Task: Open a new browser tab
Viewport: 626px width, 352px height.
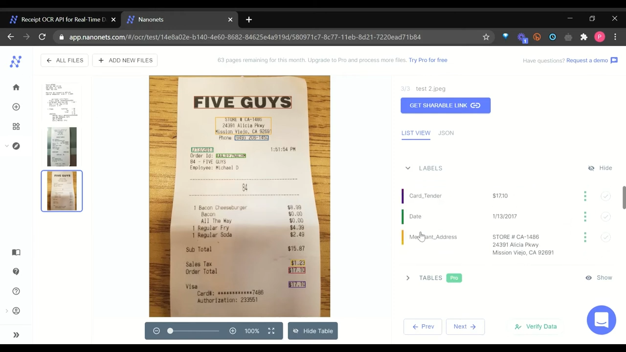Action: [x=248, y=20]
